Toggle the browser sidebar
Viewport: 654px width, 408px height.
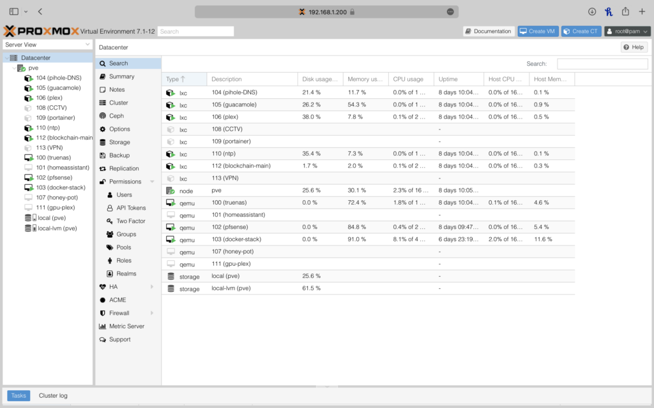tap(14, 11)
